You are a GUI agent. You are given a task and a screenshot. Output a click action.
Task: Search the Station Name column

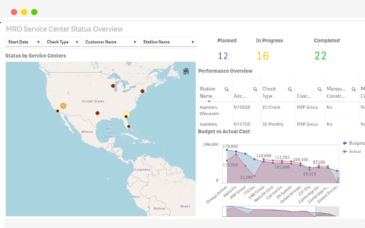click(226, 89)
